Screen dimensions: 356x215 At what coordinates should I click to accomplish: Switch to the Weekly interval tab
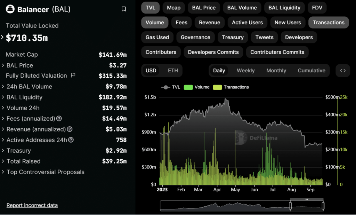click(245, 71)
